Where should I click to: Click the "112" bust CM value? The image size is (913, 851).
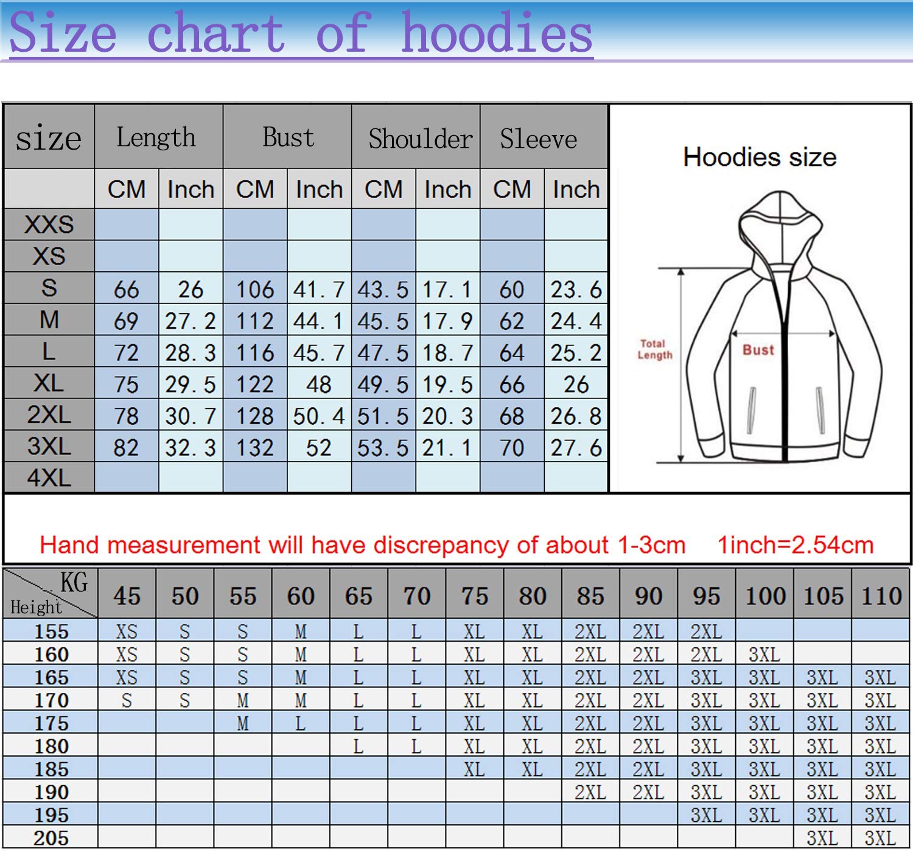tap(255, 321)
